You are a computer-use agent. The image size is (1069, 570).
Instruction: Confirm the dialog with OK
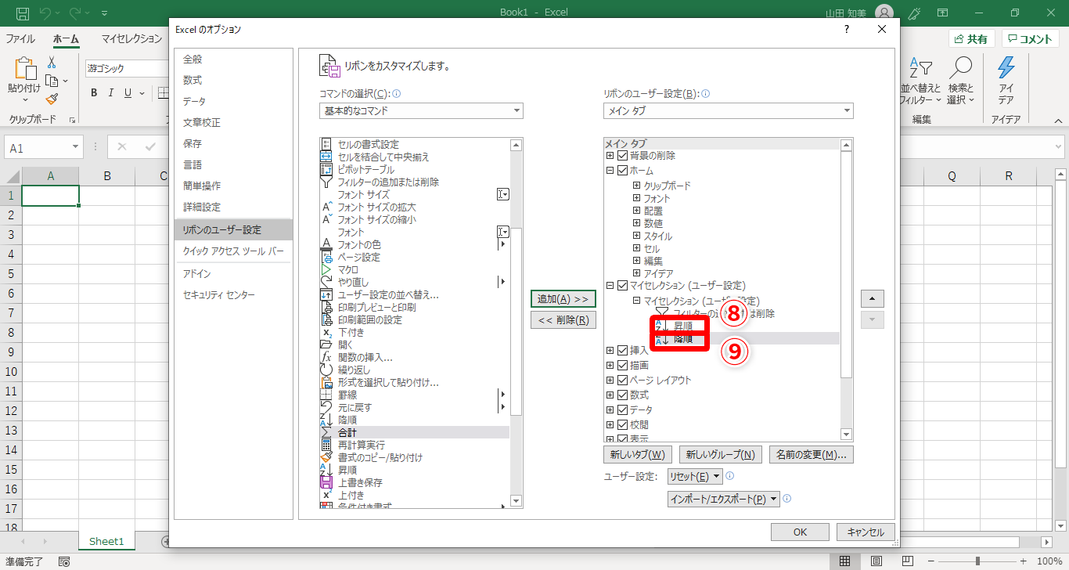[800, 532]
